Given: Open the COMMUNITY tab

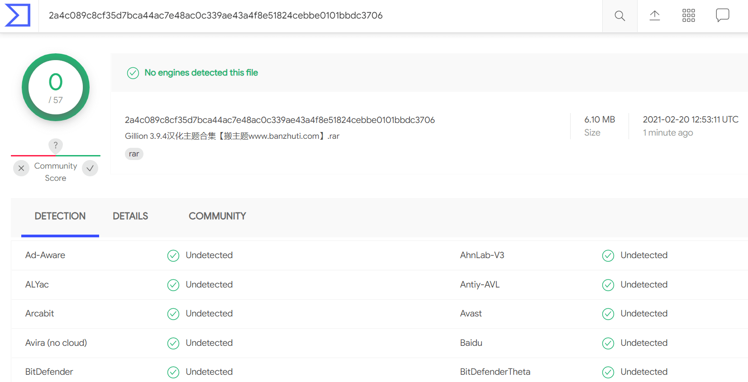Looking at the screenshot, I should click(217, 216).
